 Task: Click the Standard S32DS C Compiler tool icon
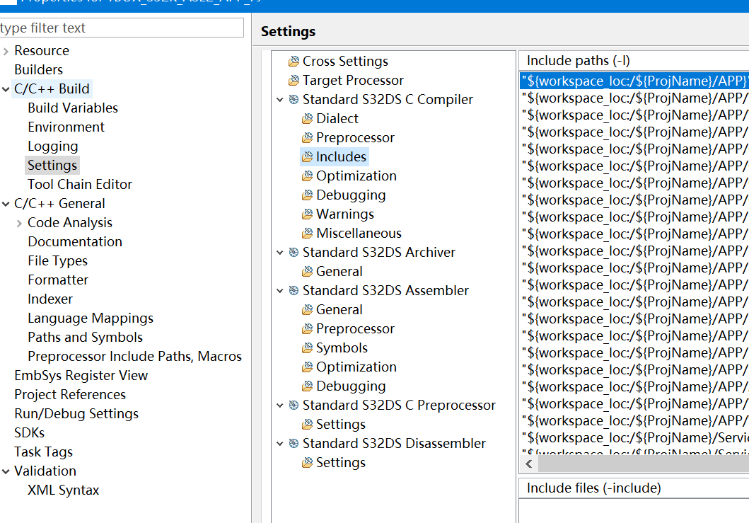[294, 100]
